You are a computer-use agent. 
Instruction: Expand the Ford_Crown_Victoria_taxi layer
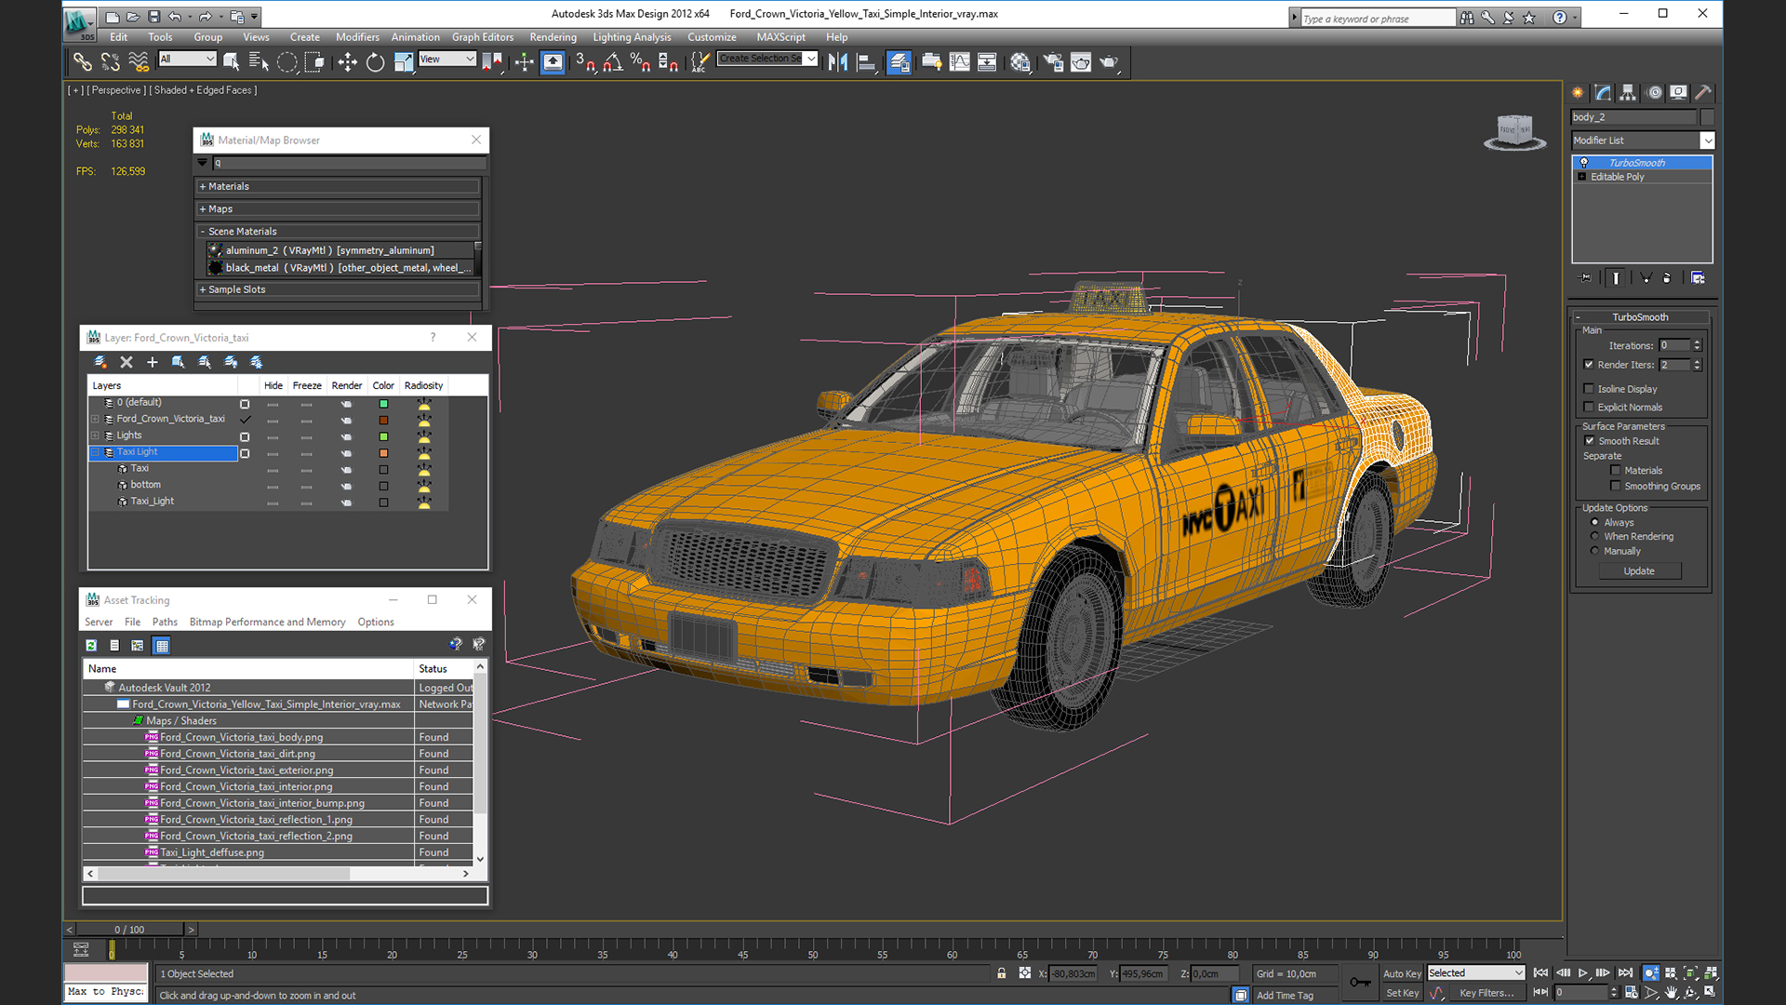(95, 419)
